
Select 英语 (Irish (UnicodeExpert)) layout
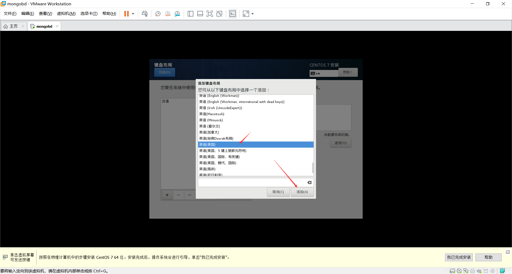pos(256,108)
